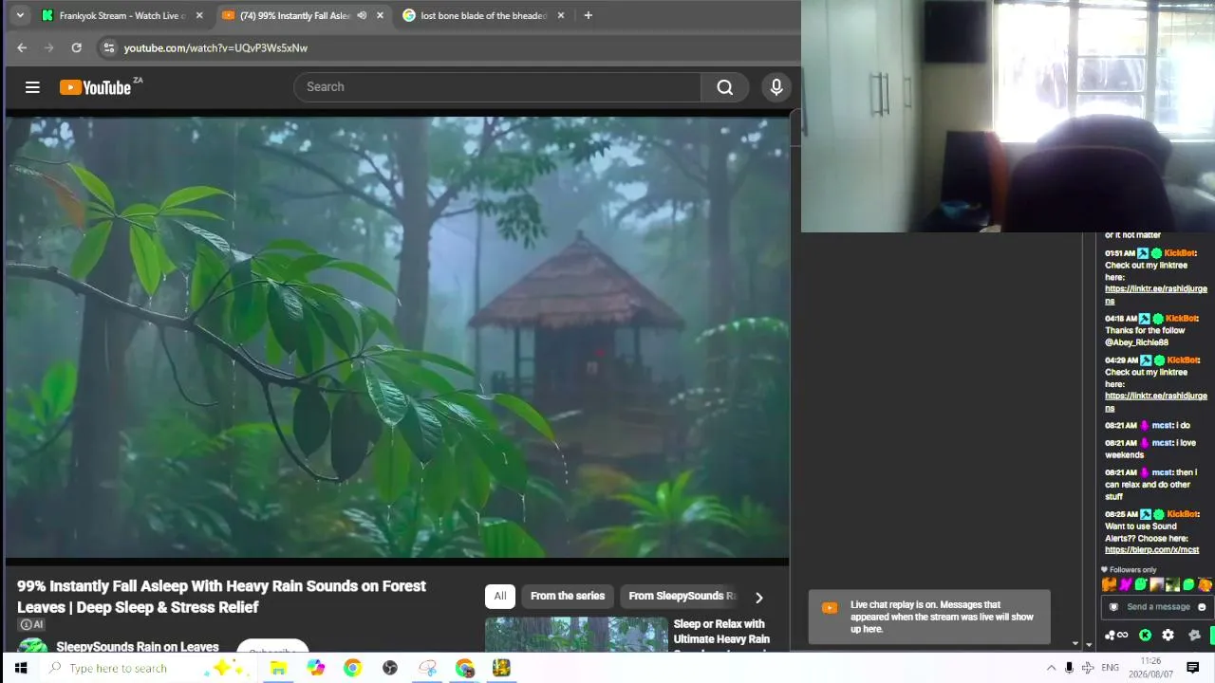Image resolution: width=1215 pixels, height=683 pixels.
Task: Open the Snipping Tool from the taskbar
Action: pyautogui.click(x=427, y=668)
